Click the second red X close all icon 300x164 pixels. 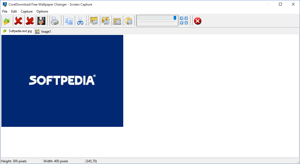click(x=30, y=21)
